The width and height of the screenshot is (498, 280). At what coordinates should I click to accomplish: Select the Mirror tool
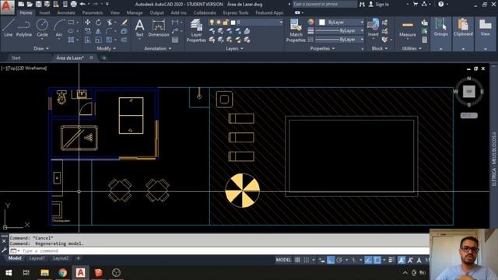coord(99,31)
